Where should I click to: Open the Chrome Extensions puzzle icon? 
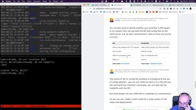187,9
